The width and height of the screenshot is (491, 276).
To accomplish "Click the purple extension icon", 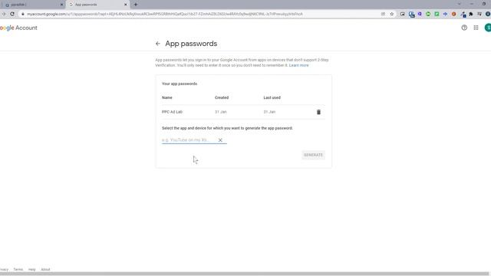I will click(x=420, y=14).
